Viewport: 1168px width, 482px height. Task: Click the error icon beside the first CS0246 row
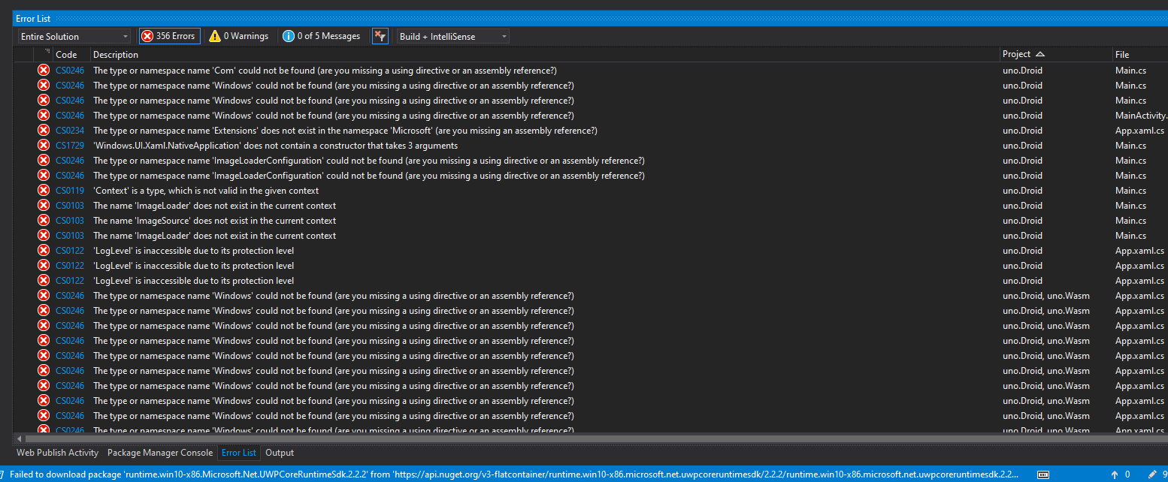click(43, 70)
